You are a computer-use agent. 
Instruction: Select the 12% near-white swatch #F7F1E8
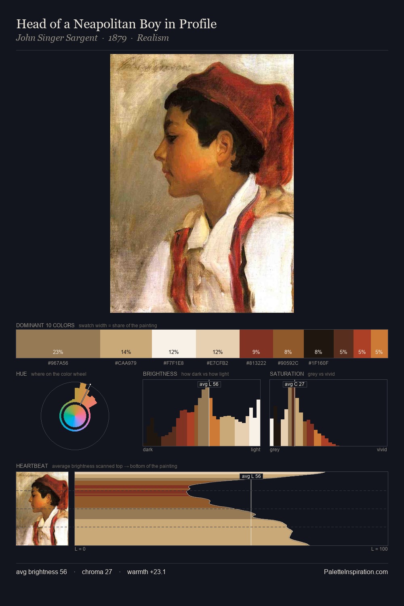pyautogui.click(x=174, y=344)
